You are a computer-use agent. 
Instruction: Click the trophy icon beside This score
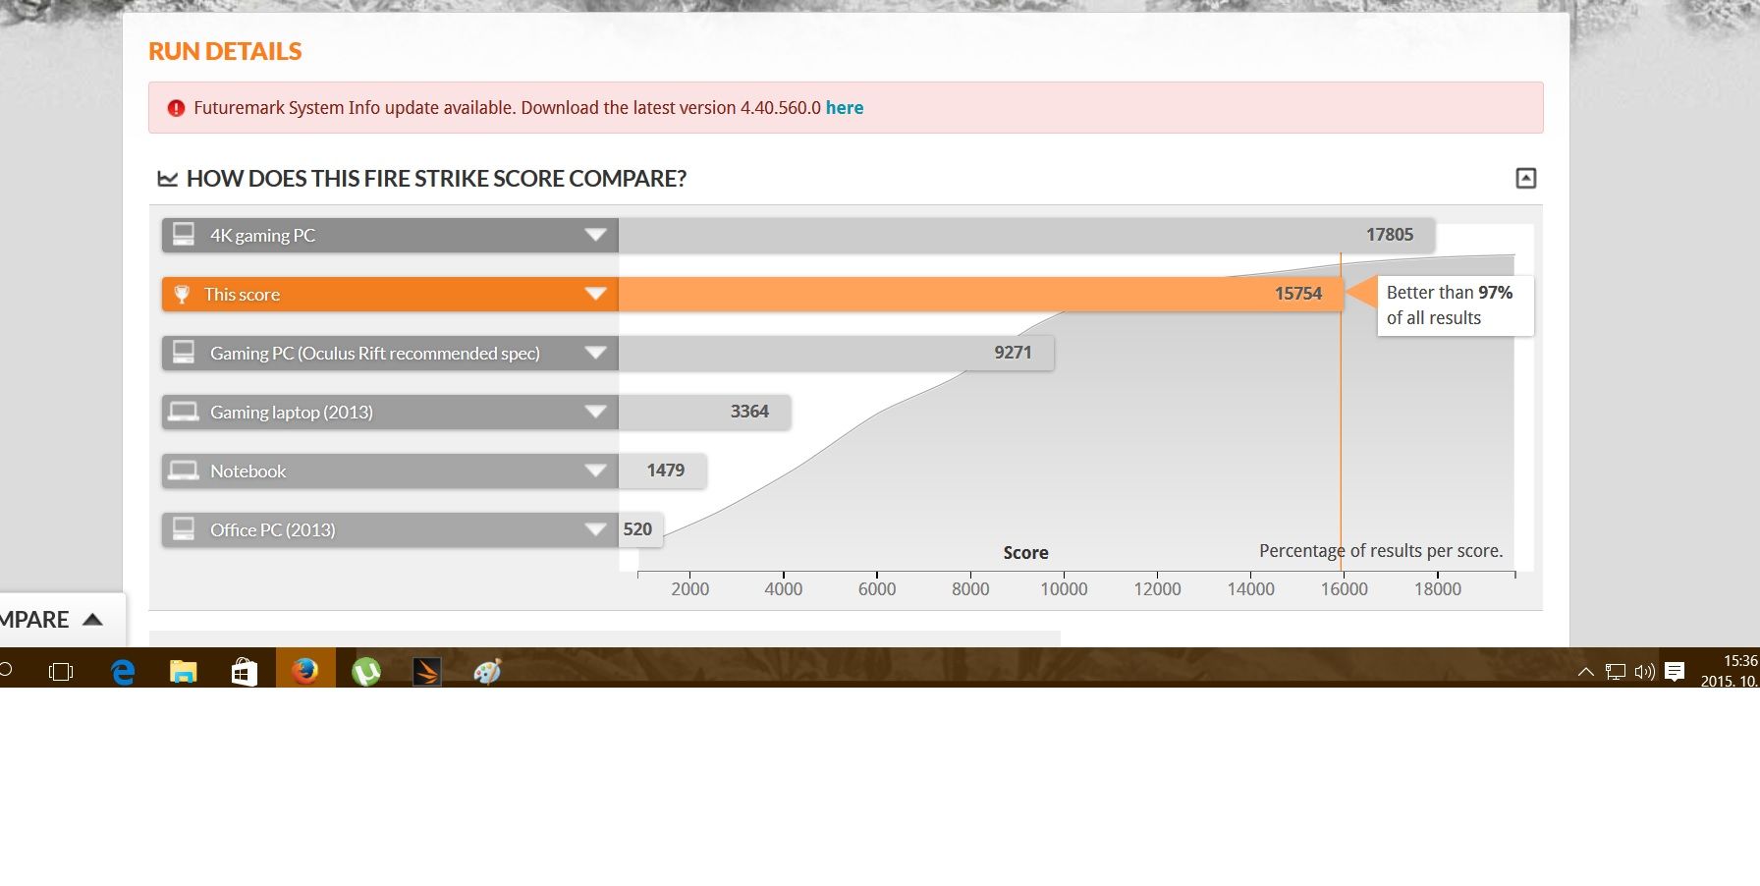182,294
